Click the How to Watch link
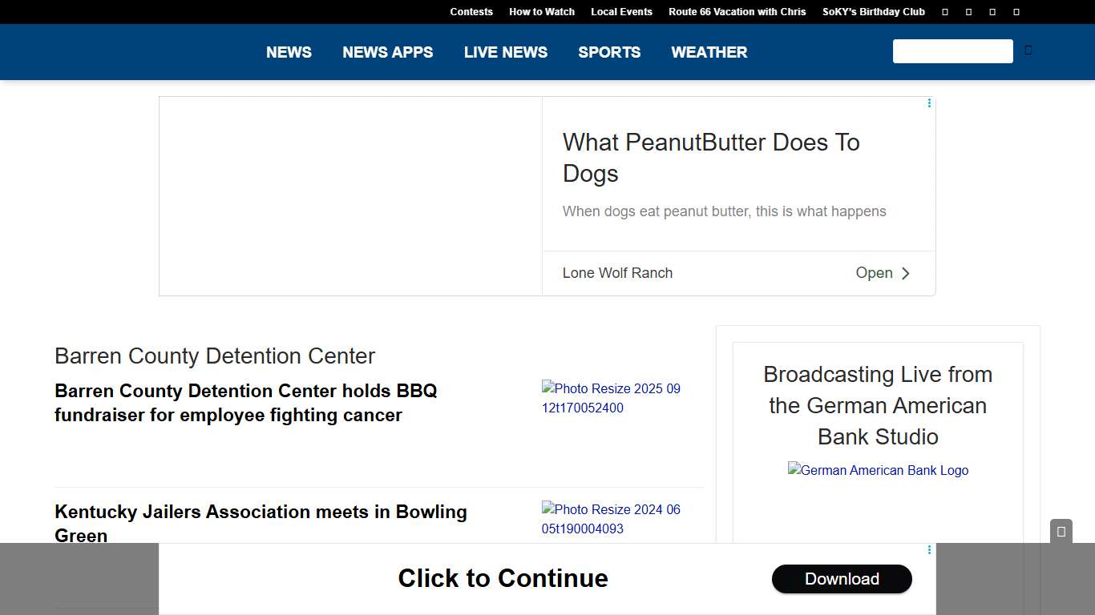This screenshot has height=615, width=1095. point(542,12)
